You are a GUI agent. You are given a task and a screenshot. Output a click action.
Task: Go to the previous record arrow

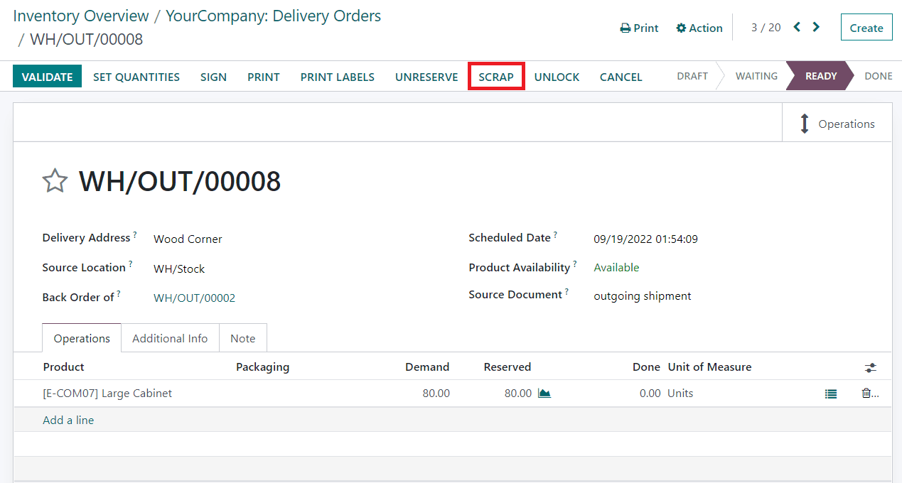pos(797,28)
